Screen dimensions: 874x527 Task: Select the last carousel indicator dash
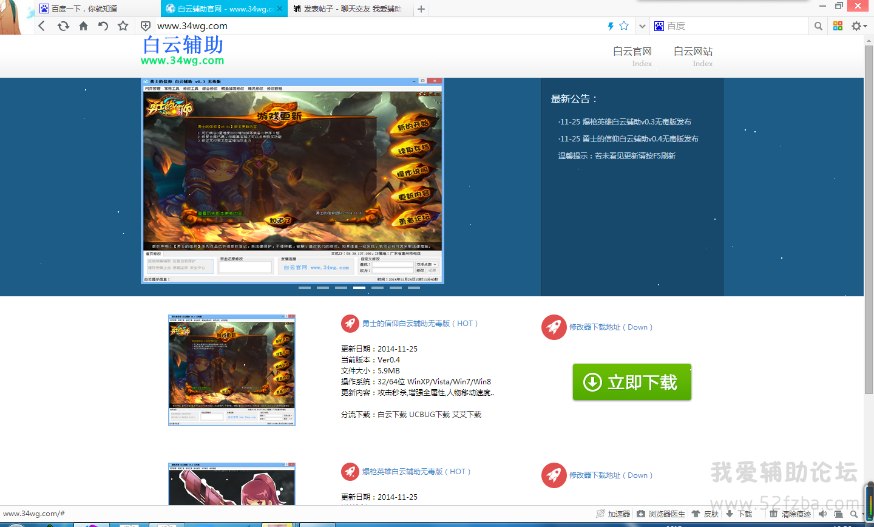(414, 288)
